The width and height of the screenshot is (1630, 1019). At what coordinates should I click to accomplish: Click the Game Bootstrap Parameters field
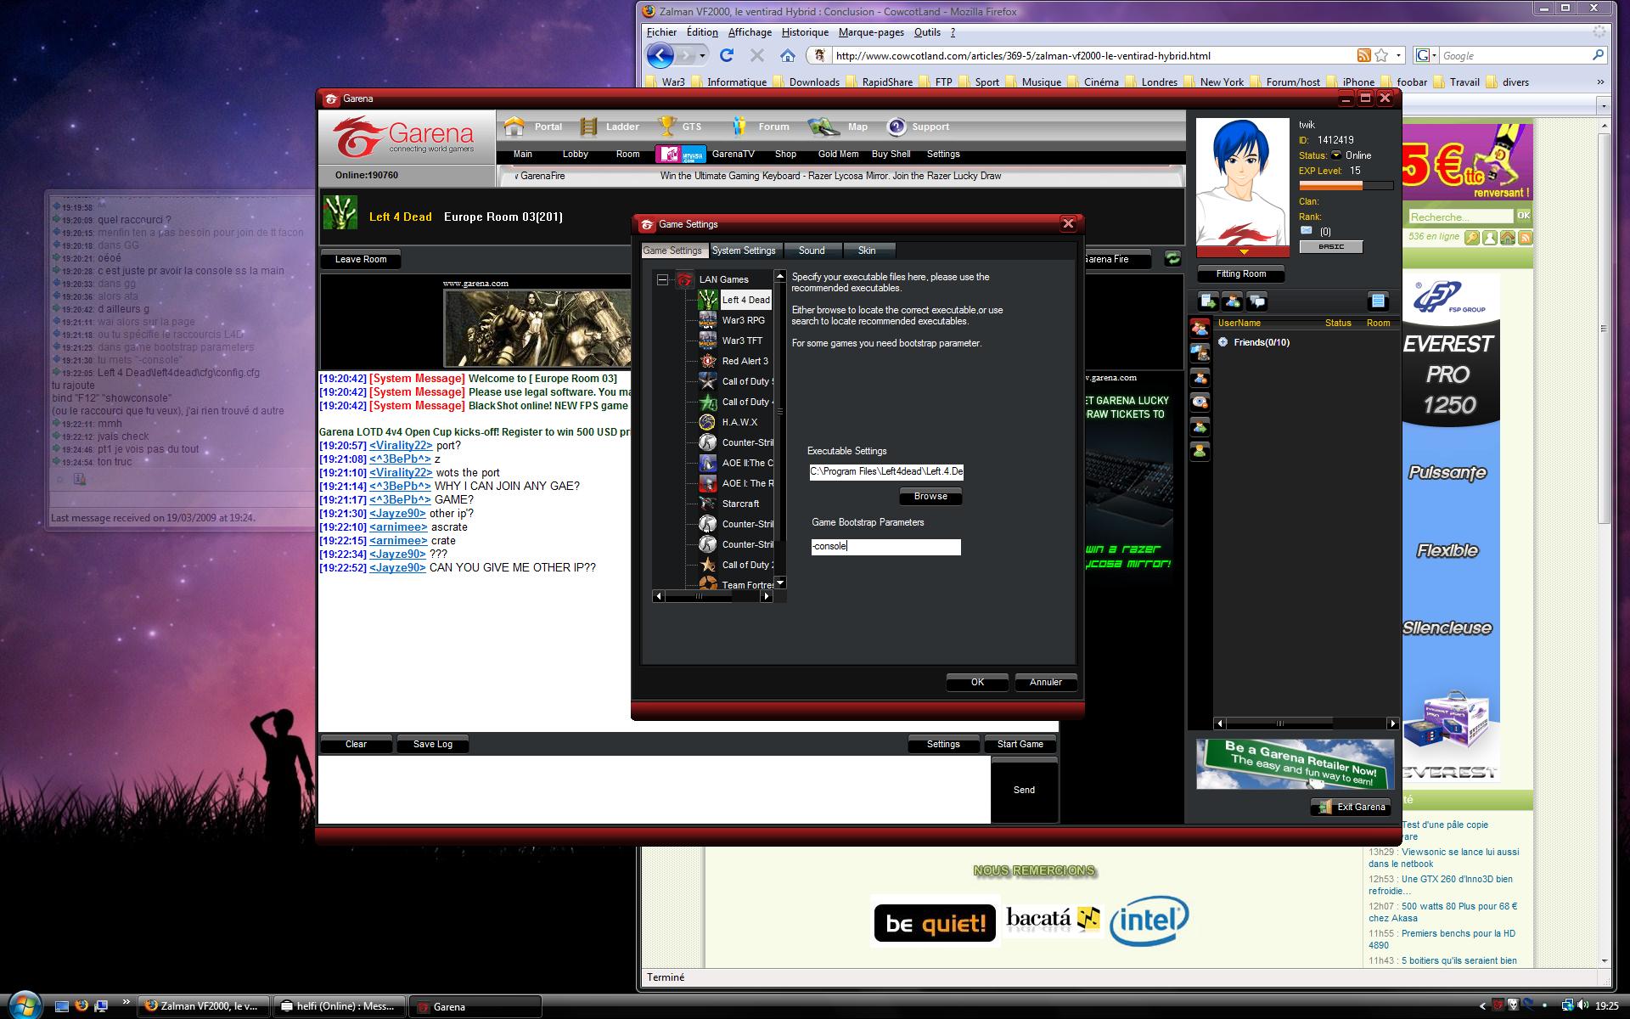tap(885, 547)
